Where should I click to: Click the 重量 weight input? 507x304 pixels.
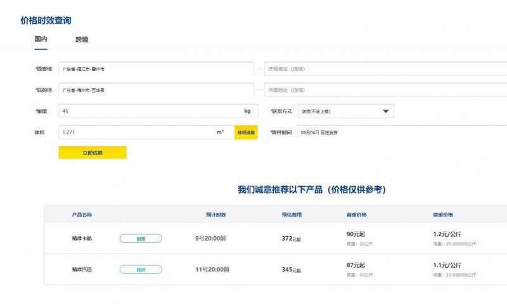[150, 111]
